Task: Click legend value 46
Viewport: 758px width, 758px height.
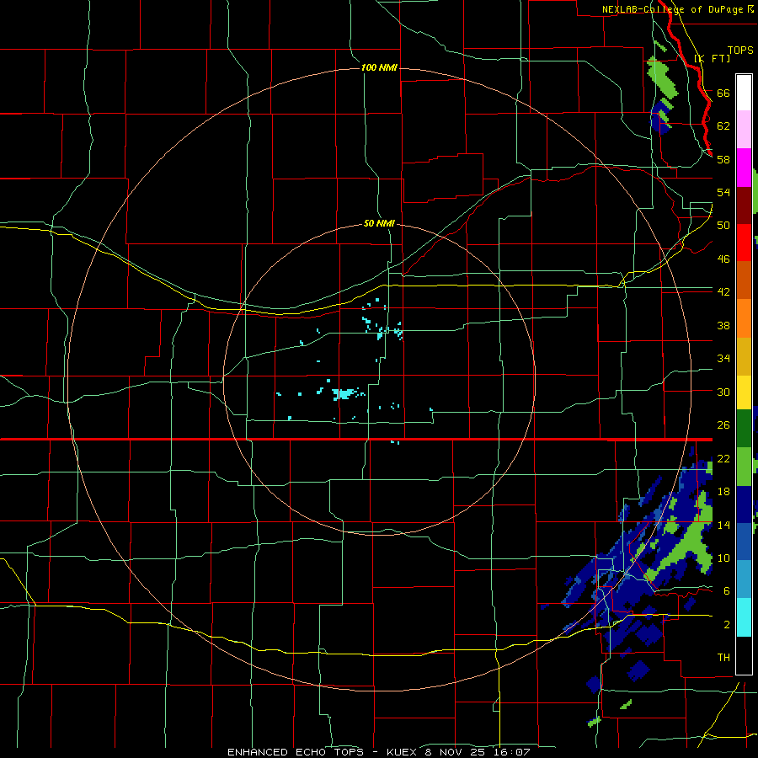Action: [x=723, y=259]
